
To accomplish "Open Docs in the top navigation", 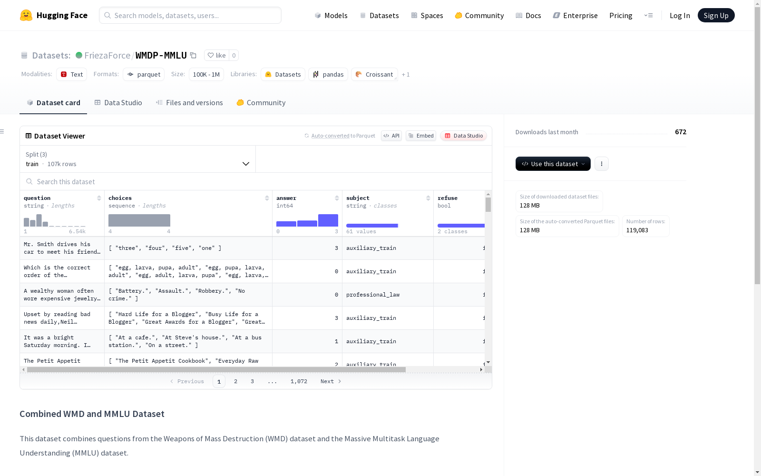I will pyautogui.click(x=528, y=15).
